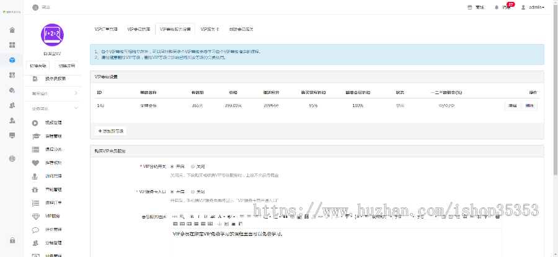Click the 365天 validity cell

point(197,105)
